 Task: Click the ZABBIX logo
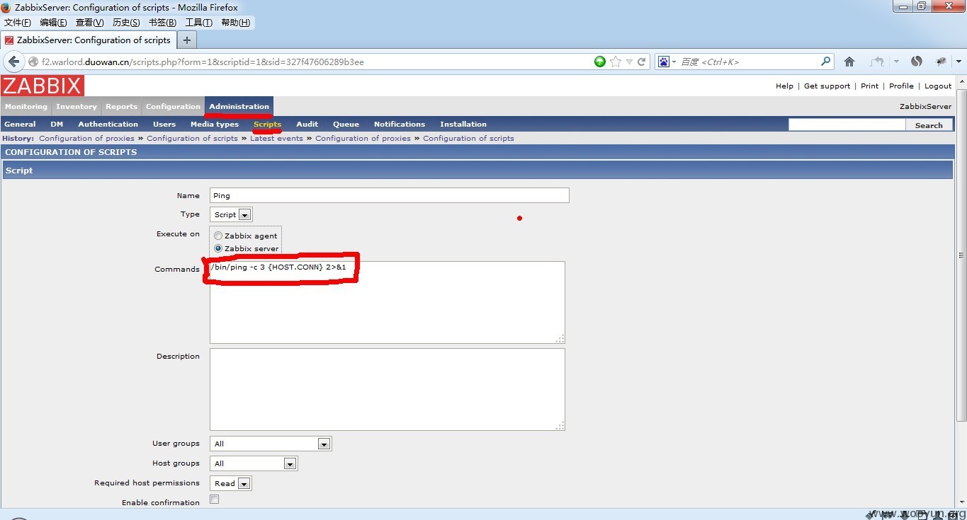point(43,86)
